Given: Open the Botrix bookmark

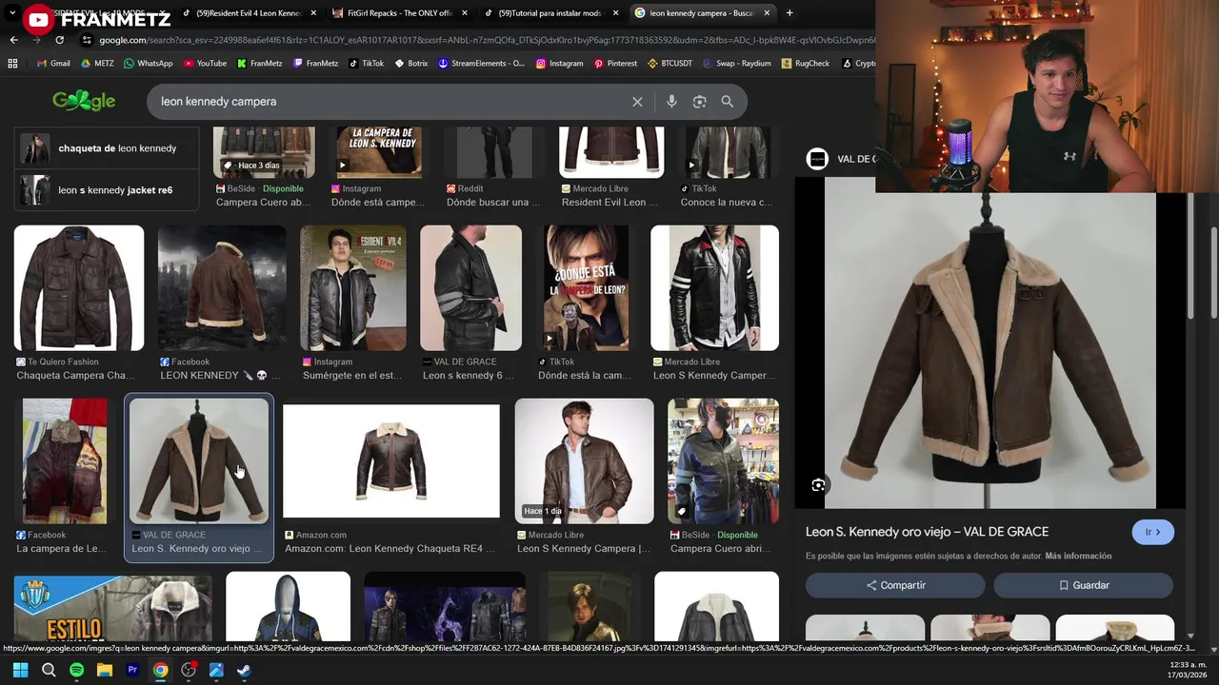Looking at the screenshot, I should pyautogui.click(x=411, y=64).
